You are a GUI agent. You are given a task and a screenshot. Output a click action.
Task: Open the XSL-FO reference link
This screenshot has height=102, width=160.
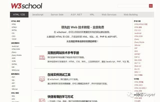[x=137, y=69]
